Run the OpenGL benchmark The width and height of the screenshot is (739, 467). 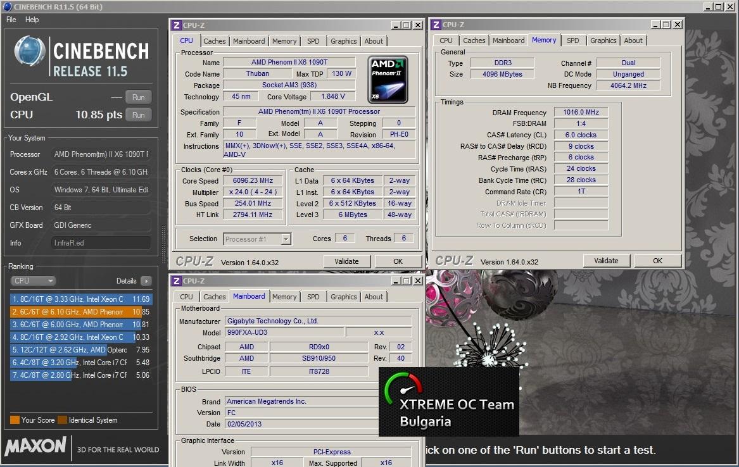138,97
